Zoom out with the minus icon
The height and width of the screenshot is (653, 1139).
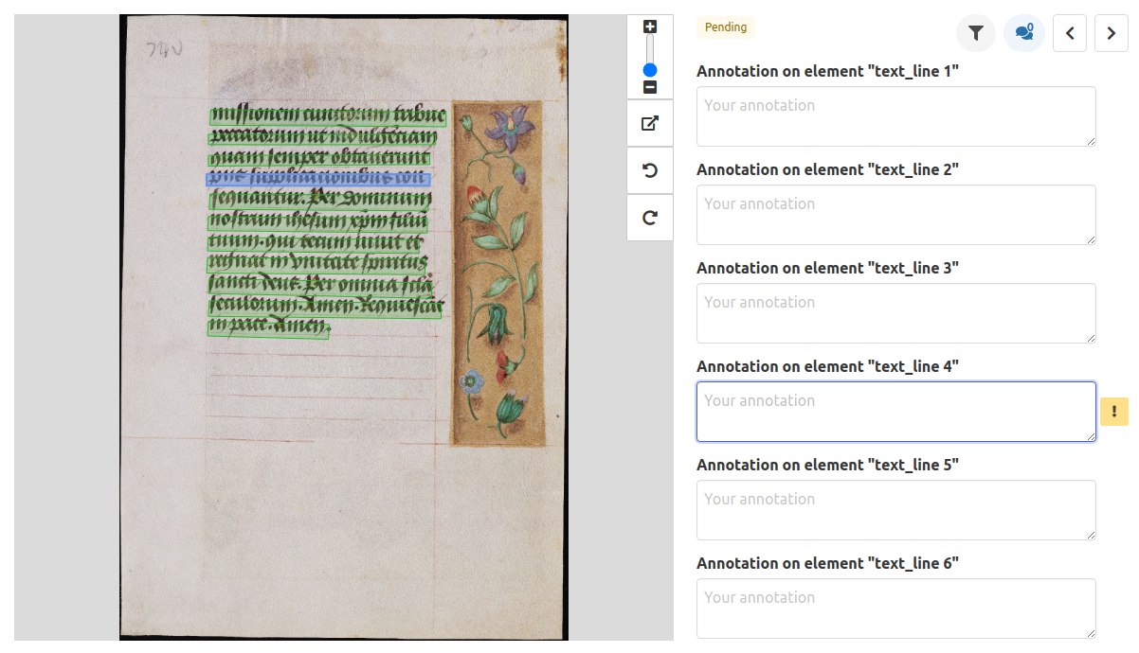pos(650,87)
